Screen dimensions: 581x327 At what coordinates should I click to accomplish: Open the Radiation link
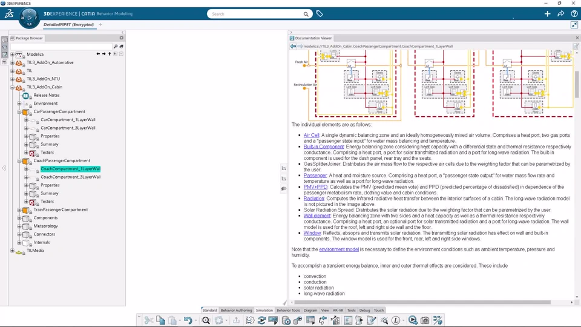313,199
